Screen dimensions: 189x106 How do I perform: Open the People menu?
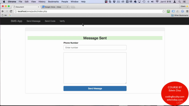[65, 2]
